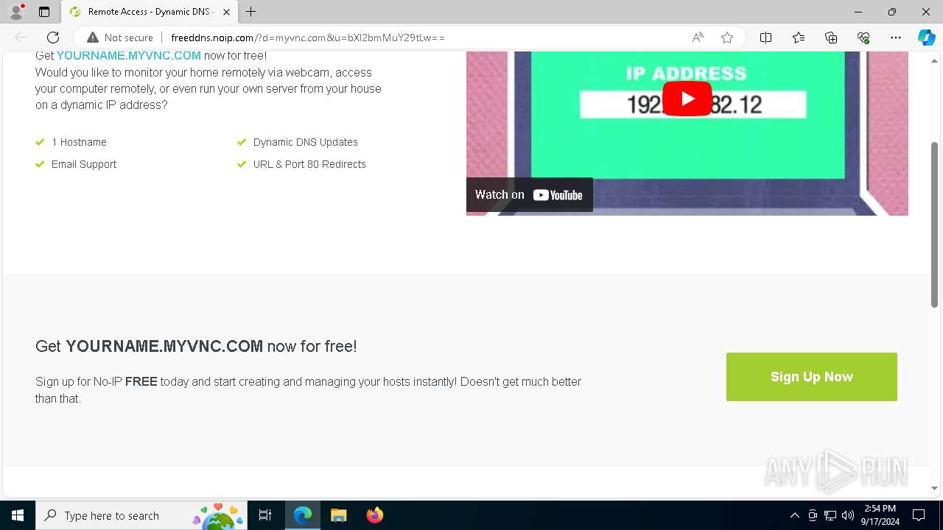Open Firefox from taskbar
This screenshot has height=530, width=943.
374,515
